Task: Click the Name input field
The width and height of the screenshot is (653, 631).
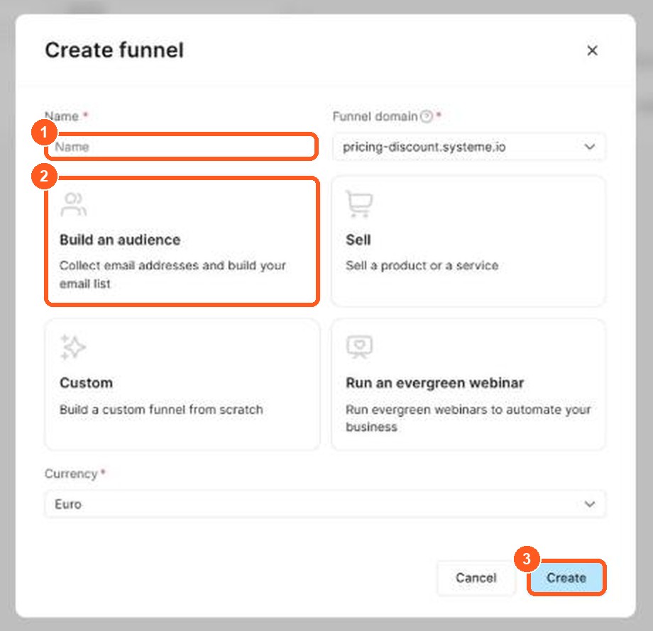Action: coord(182,147)
